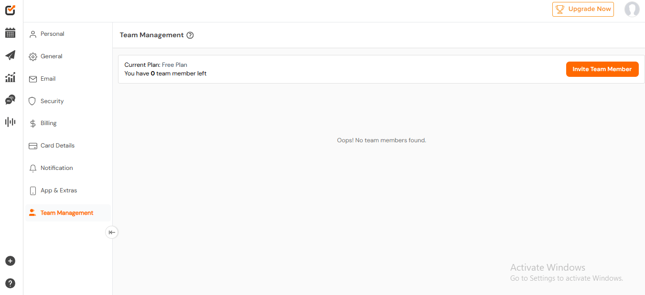Click the bell icon beside Notification
Image resolution: width=645 pixels, height=295 pixels.
coord(33,169)
